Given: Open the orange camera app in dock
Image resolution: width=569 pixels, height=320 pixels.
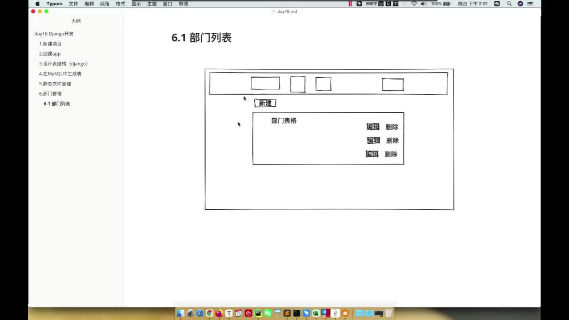Looking at the screenshot, I should tap(345, 313).
